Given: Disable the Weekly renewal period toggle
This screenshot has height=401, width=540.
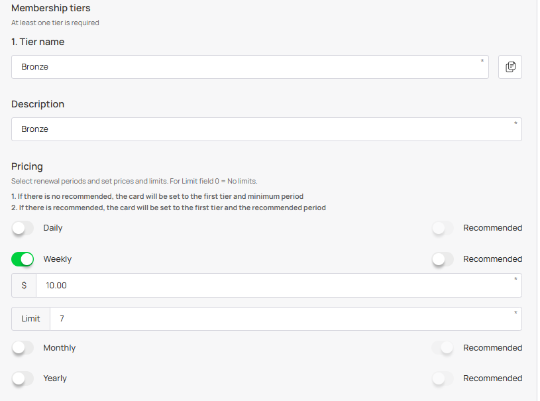Looking at the screenshot, I should point(23,259).
